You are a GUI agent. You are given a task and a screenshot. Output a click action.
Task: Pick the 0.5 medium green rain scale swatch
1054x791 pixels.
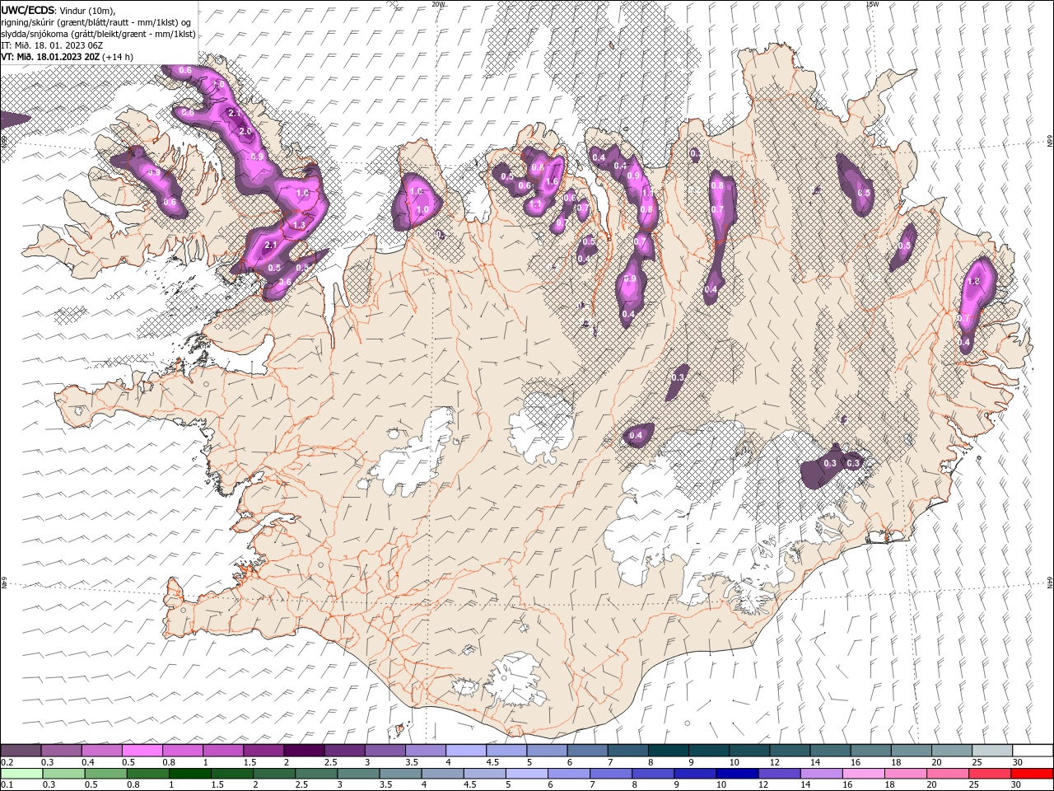105,774
